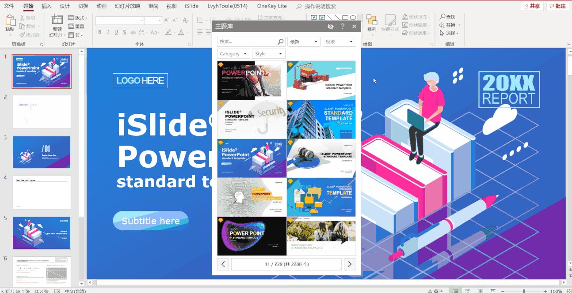Switch to Animations (动画) ribbon tab
Screen dimensions: 572x293
click(x=101, y=6)
